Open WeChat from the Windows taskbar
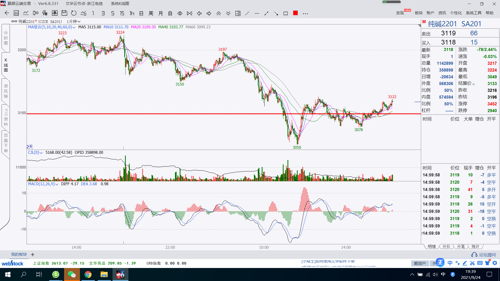 pyautogui.click(x=72, y=274)
